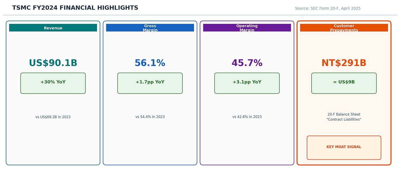400x171 pixels.
Task: Click the vs 42.6% in 2023 note
Action: click(247, 117)
